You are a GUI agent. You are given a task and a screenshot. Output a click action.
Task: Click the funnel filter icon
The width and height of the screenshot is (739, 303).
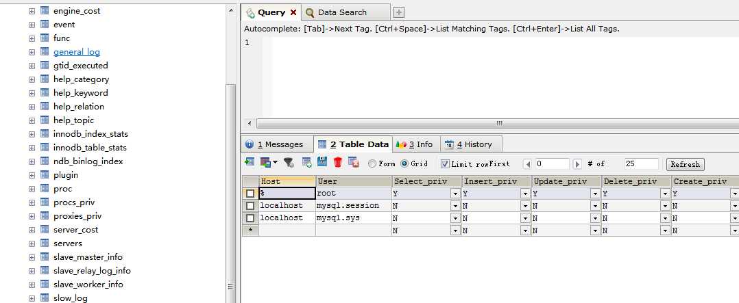click(x=289, y=163)
